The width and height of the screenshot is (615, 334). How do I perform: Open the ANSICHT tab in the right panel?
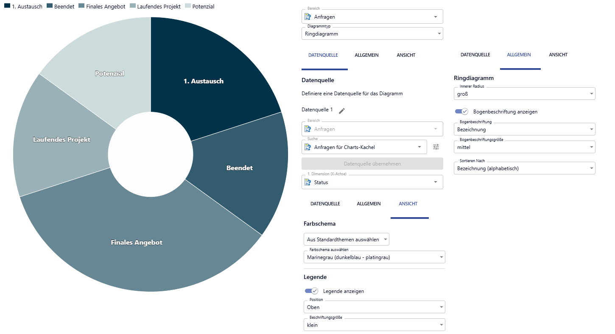(x=558, y=55)
